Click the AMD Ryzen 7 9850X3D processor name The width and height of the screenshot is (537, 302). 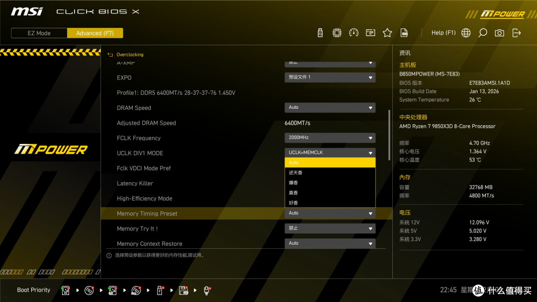coord(447,126)
